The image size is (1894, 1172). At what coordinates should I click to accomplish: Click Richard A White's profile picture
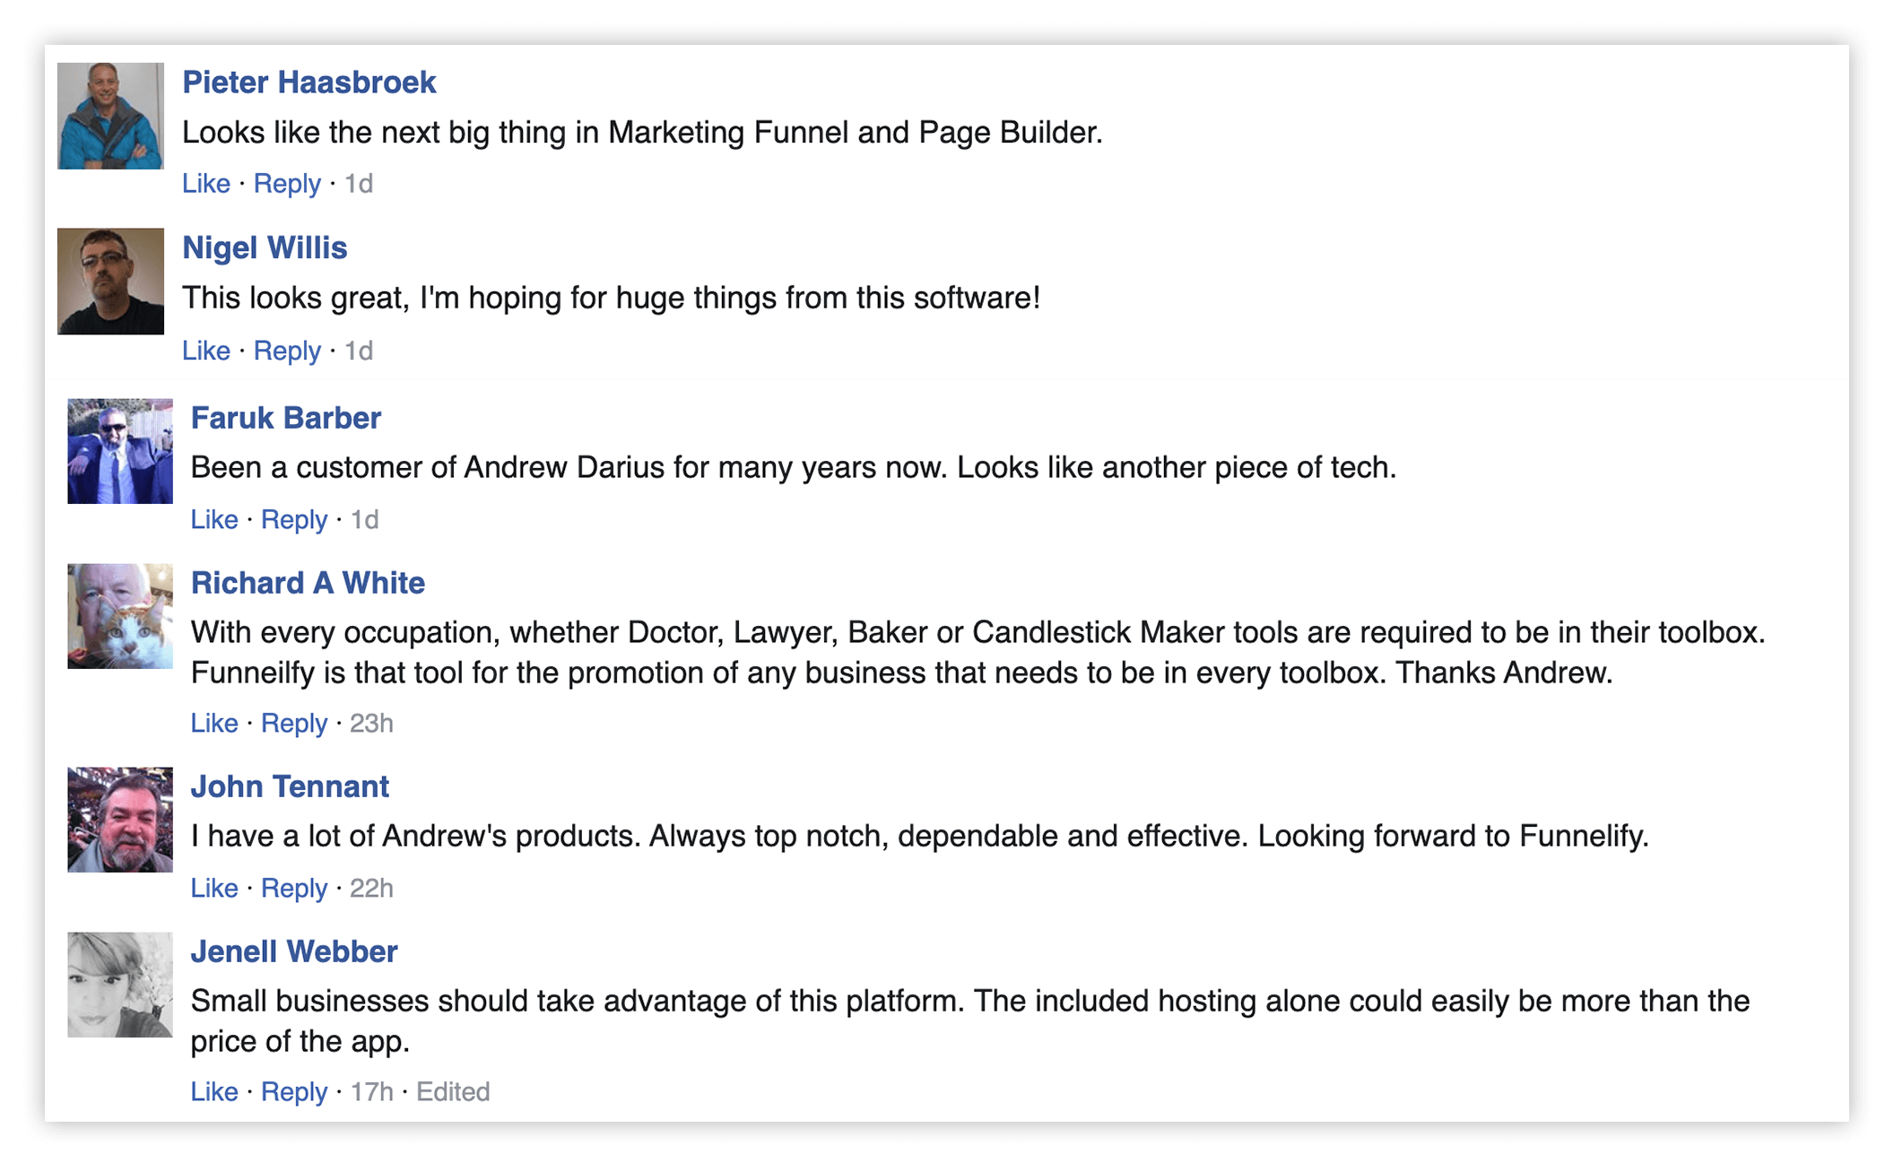120,616
